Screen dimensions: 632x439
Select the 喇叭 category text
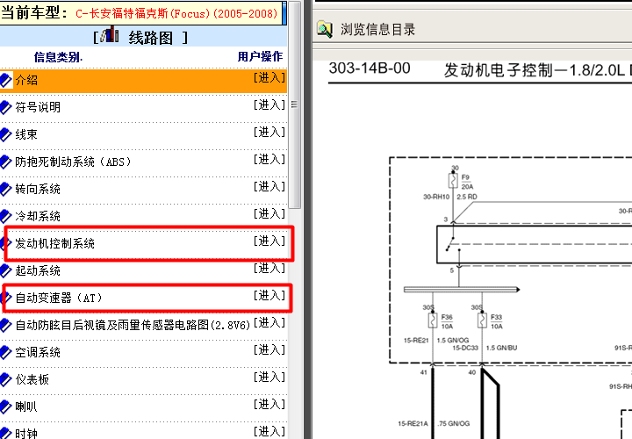tap(26, 407)
